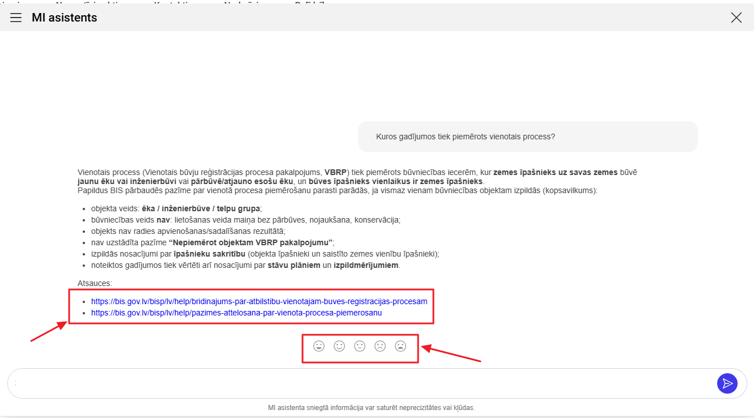Close the MI asistents panel
The height and width of the screenshot is (418, 754).
click(x=736, y=18)
